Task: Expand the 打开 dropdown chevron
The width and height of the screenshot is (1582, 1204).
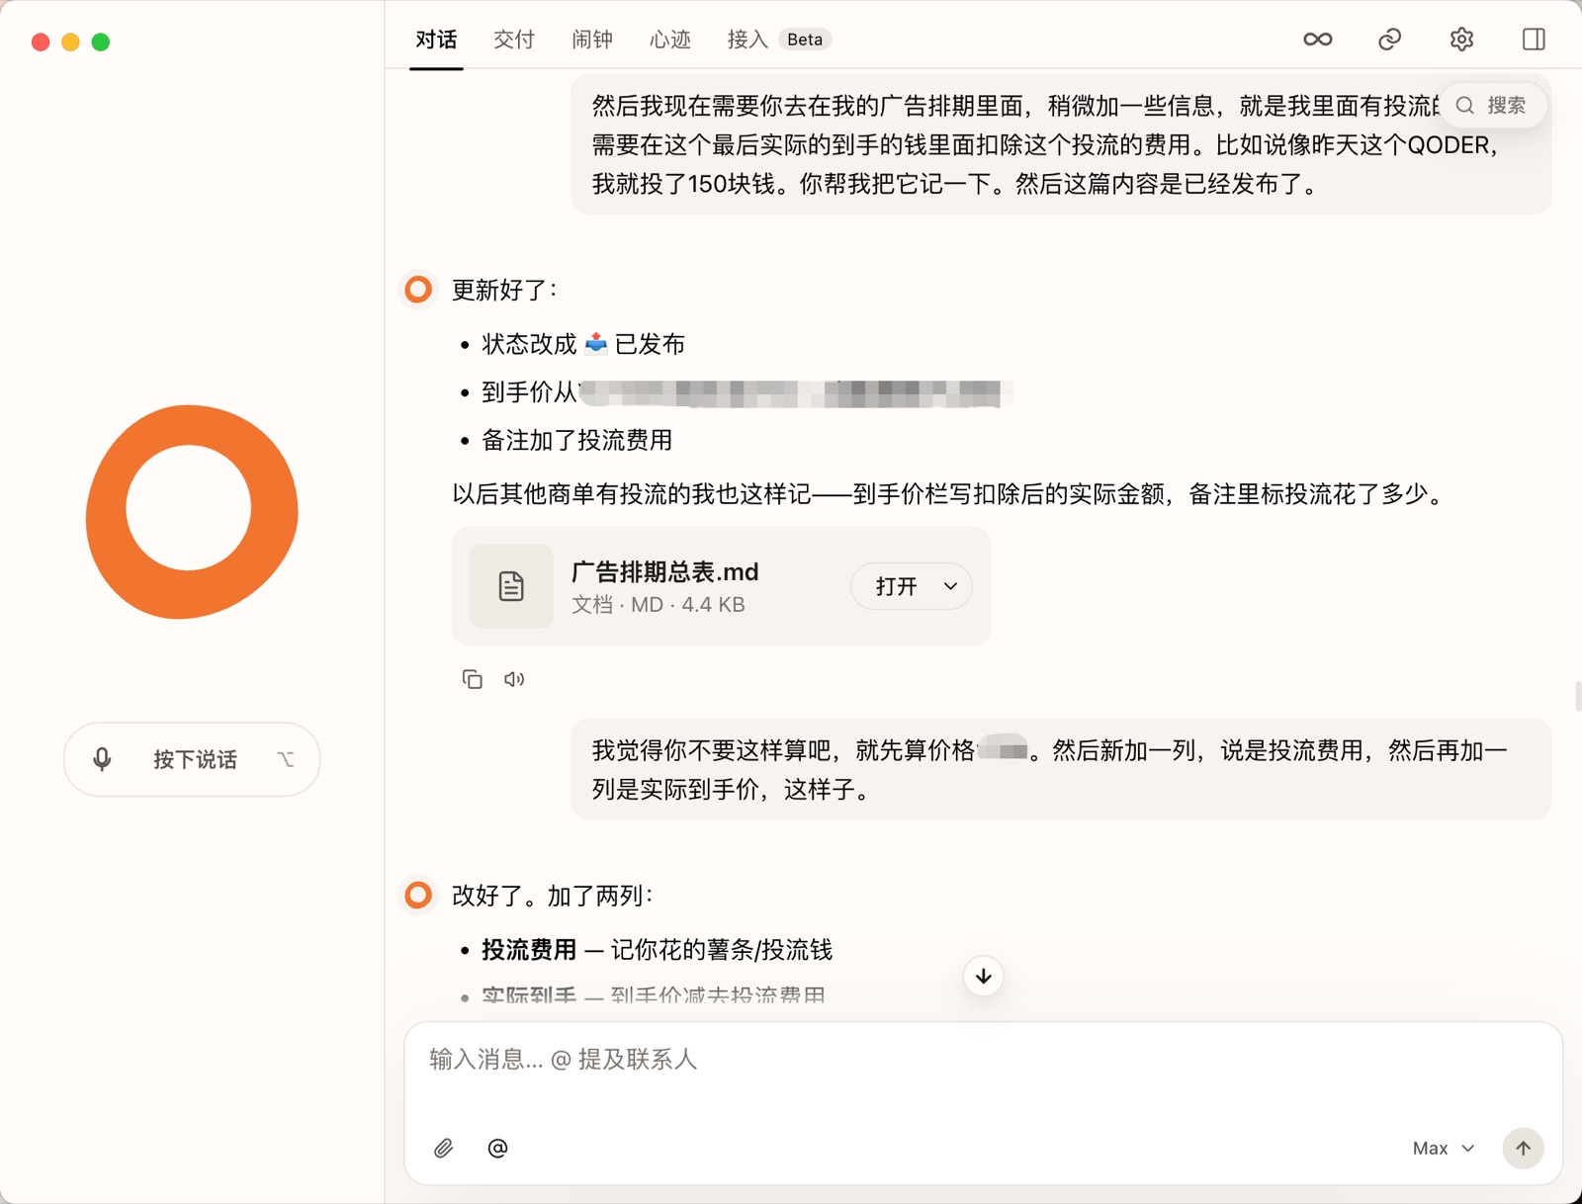Action: point(950,586)
